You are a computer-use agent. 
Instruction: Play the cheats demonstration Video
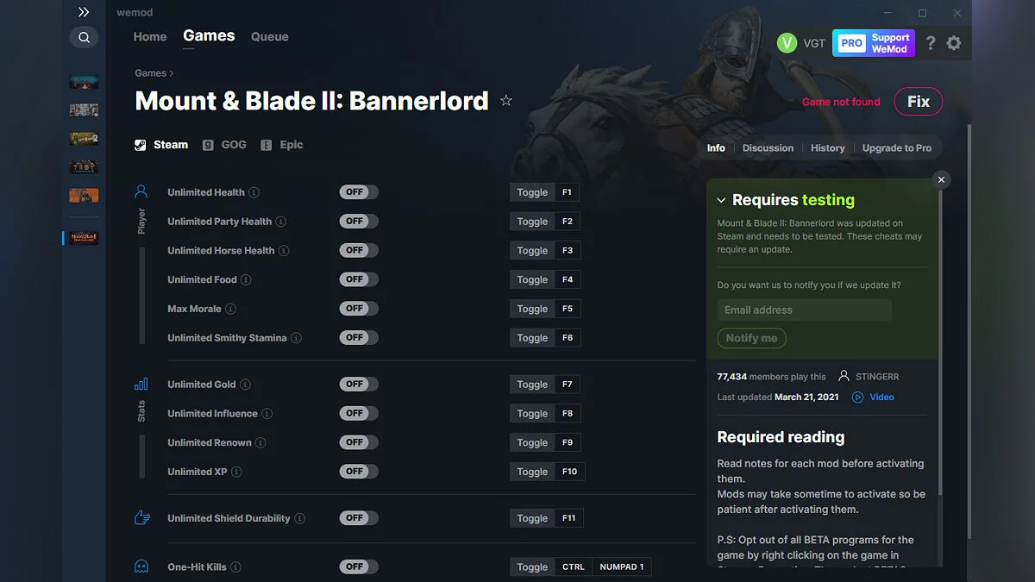pyautogui.click(x=874, y=397)
